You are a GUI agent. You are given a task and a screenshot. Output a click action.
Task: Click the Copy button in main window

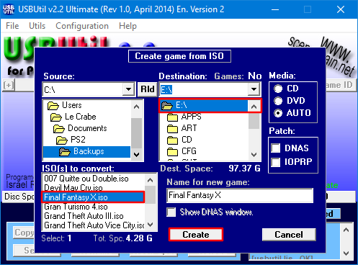(x=24, y=233)
